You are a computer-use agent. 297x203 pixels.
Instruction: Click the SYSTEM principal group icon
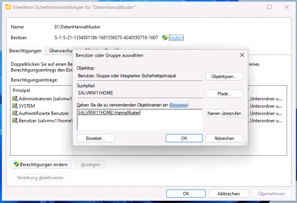pyautogui.click(x=15, y=106)
